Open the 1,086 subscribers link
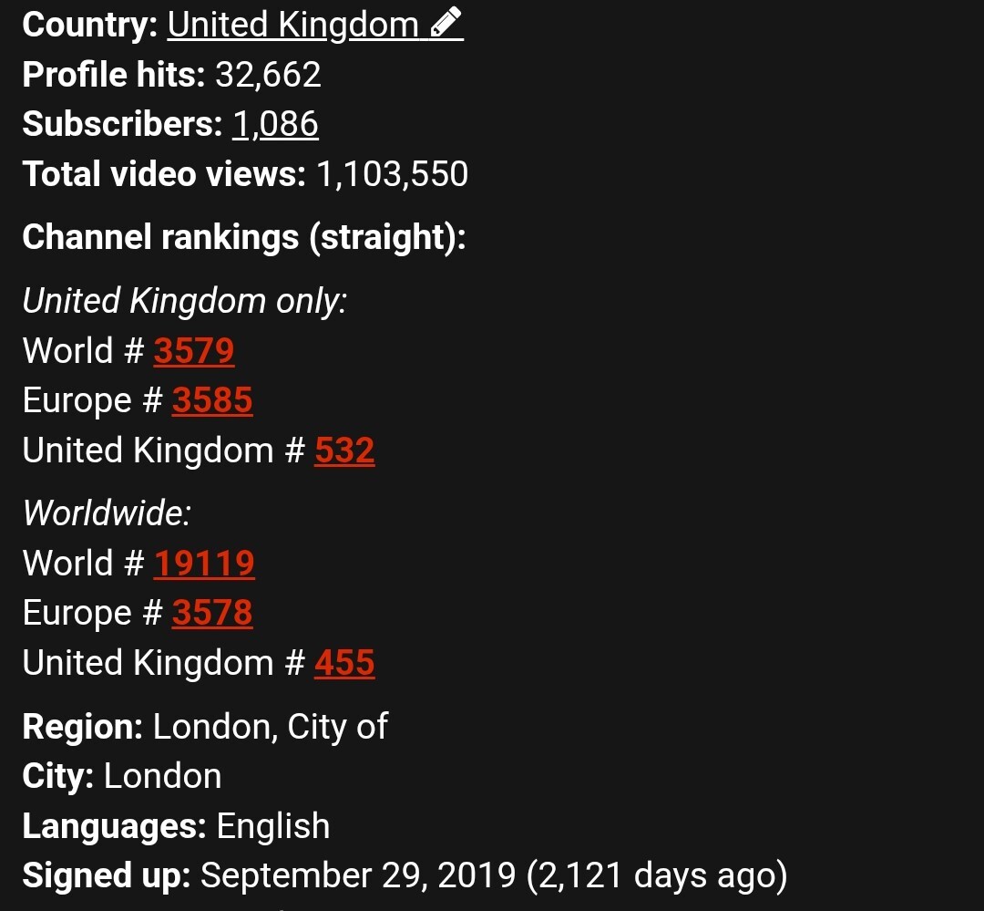Screen dimensions: 984x911 pos(275,124)
